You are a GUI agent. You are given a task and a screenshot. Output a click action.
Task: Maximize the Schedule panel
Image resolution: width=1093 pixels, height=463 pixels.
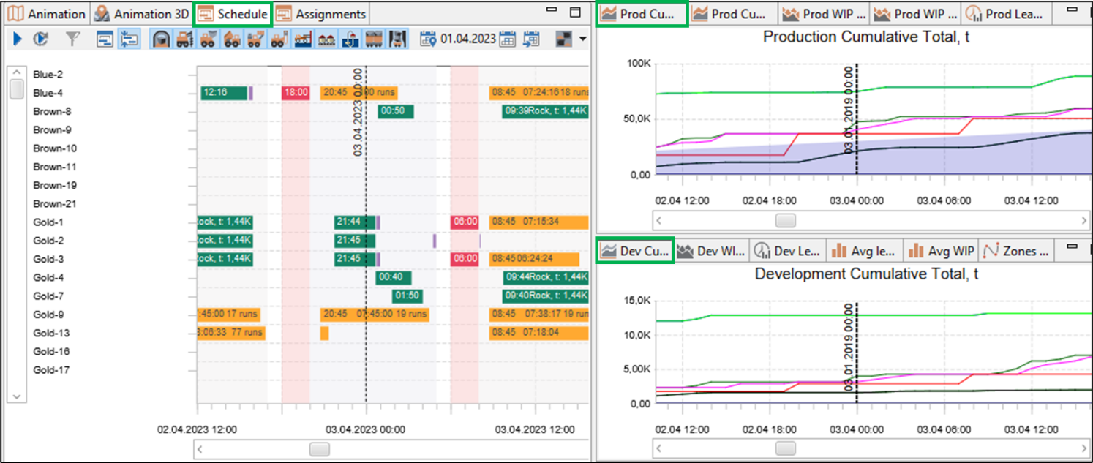coord(575,12)
